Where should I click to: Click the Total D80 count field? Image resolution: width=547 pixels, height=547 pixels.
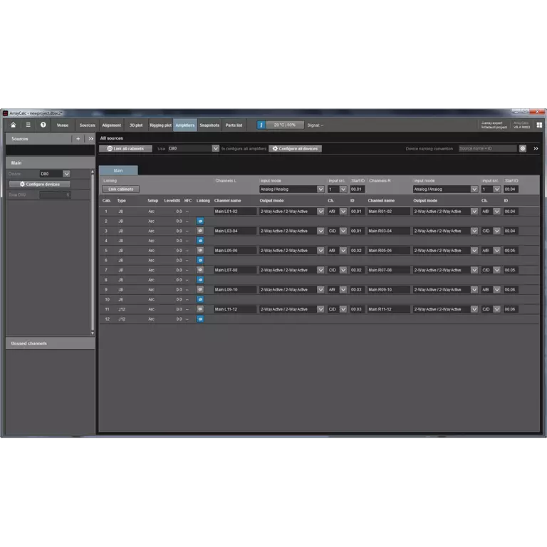tap(55, 194)
